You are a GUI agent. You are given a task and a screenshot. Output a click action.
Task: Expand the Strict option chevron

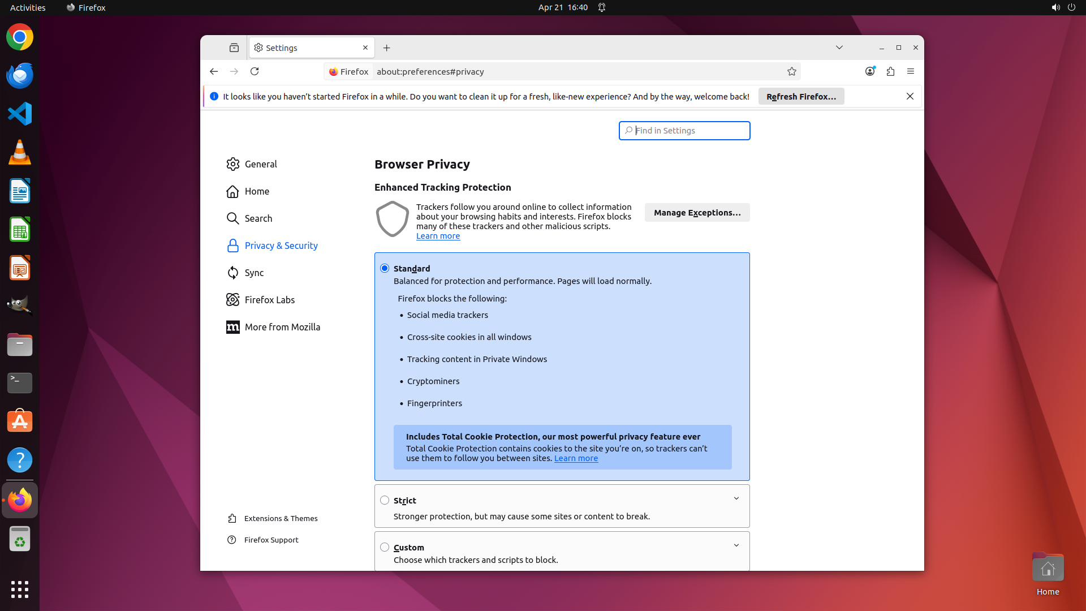736,498
